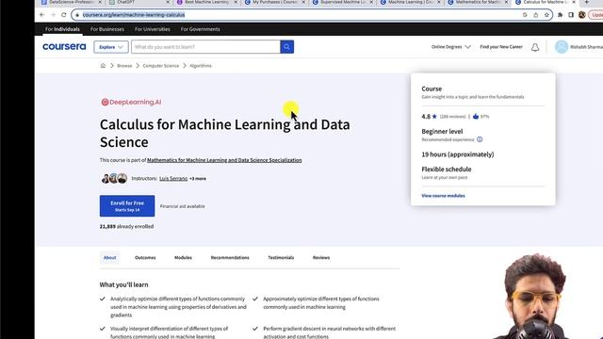This screenshot has width=603, height=339.
Task: Click '19 hours (approximately)' text
Action: (458, 154)
